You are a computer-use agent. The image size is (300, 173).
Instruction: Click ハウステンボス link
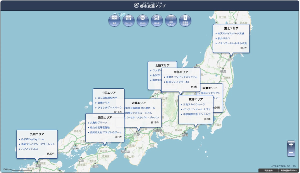pos(29,149)
